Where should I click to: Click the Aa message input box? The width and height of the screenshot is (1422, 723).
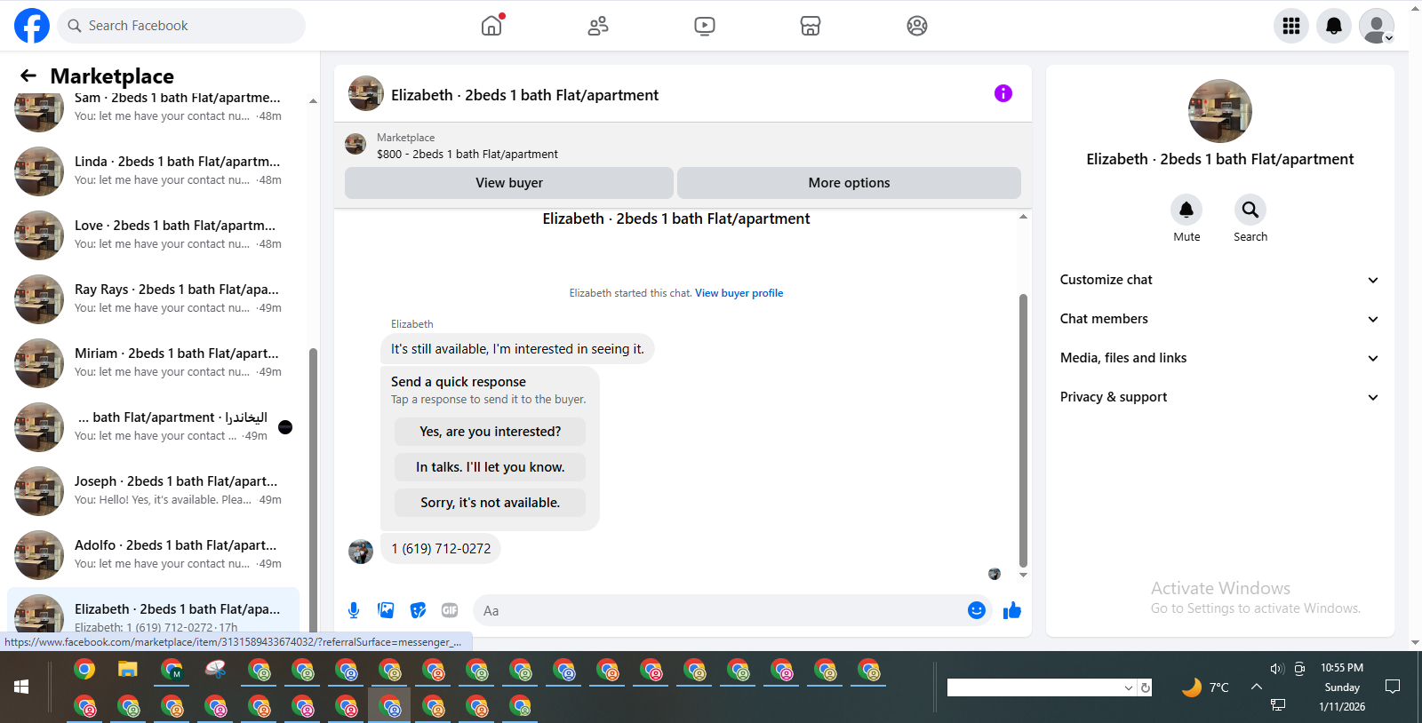click(x=720, y=610)
